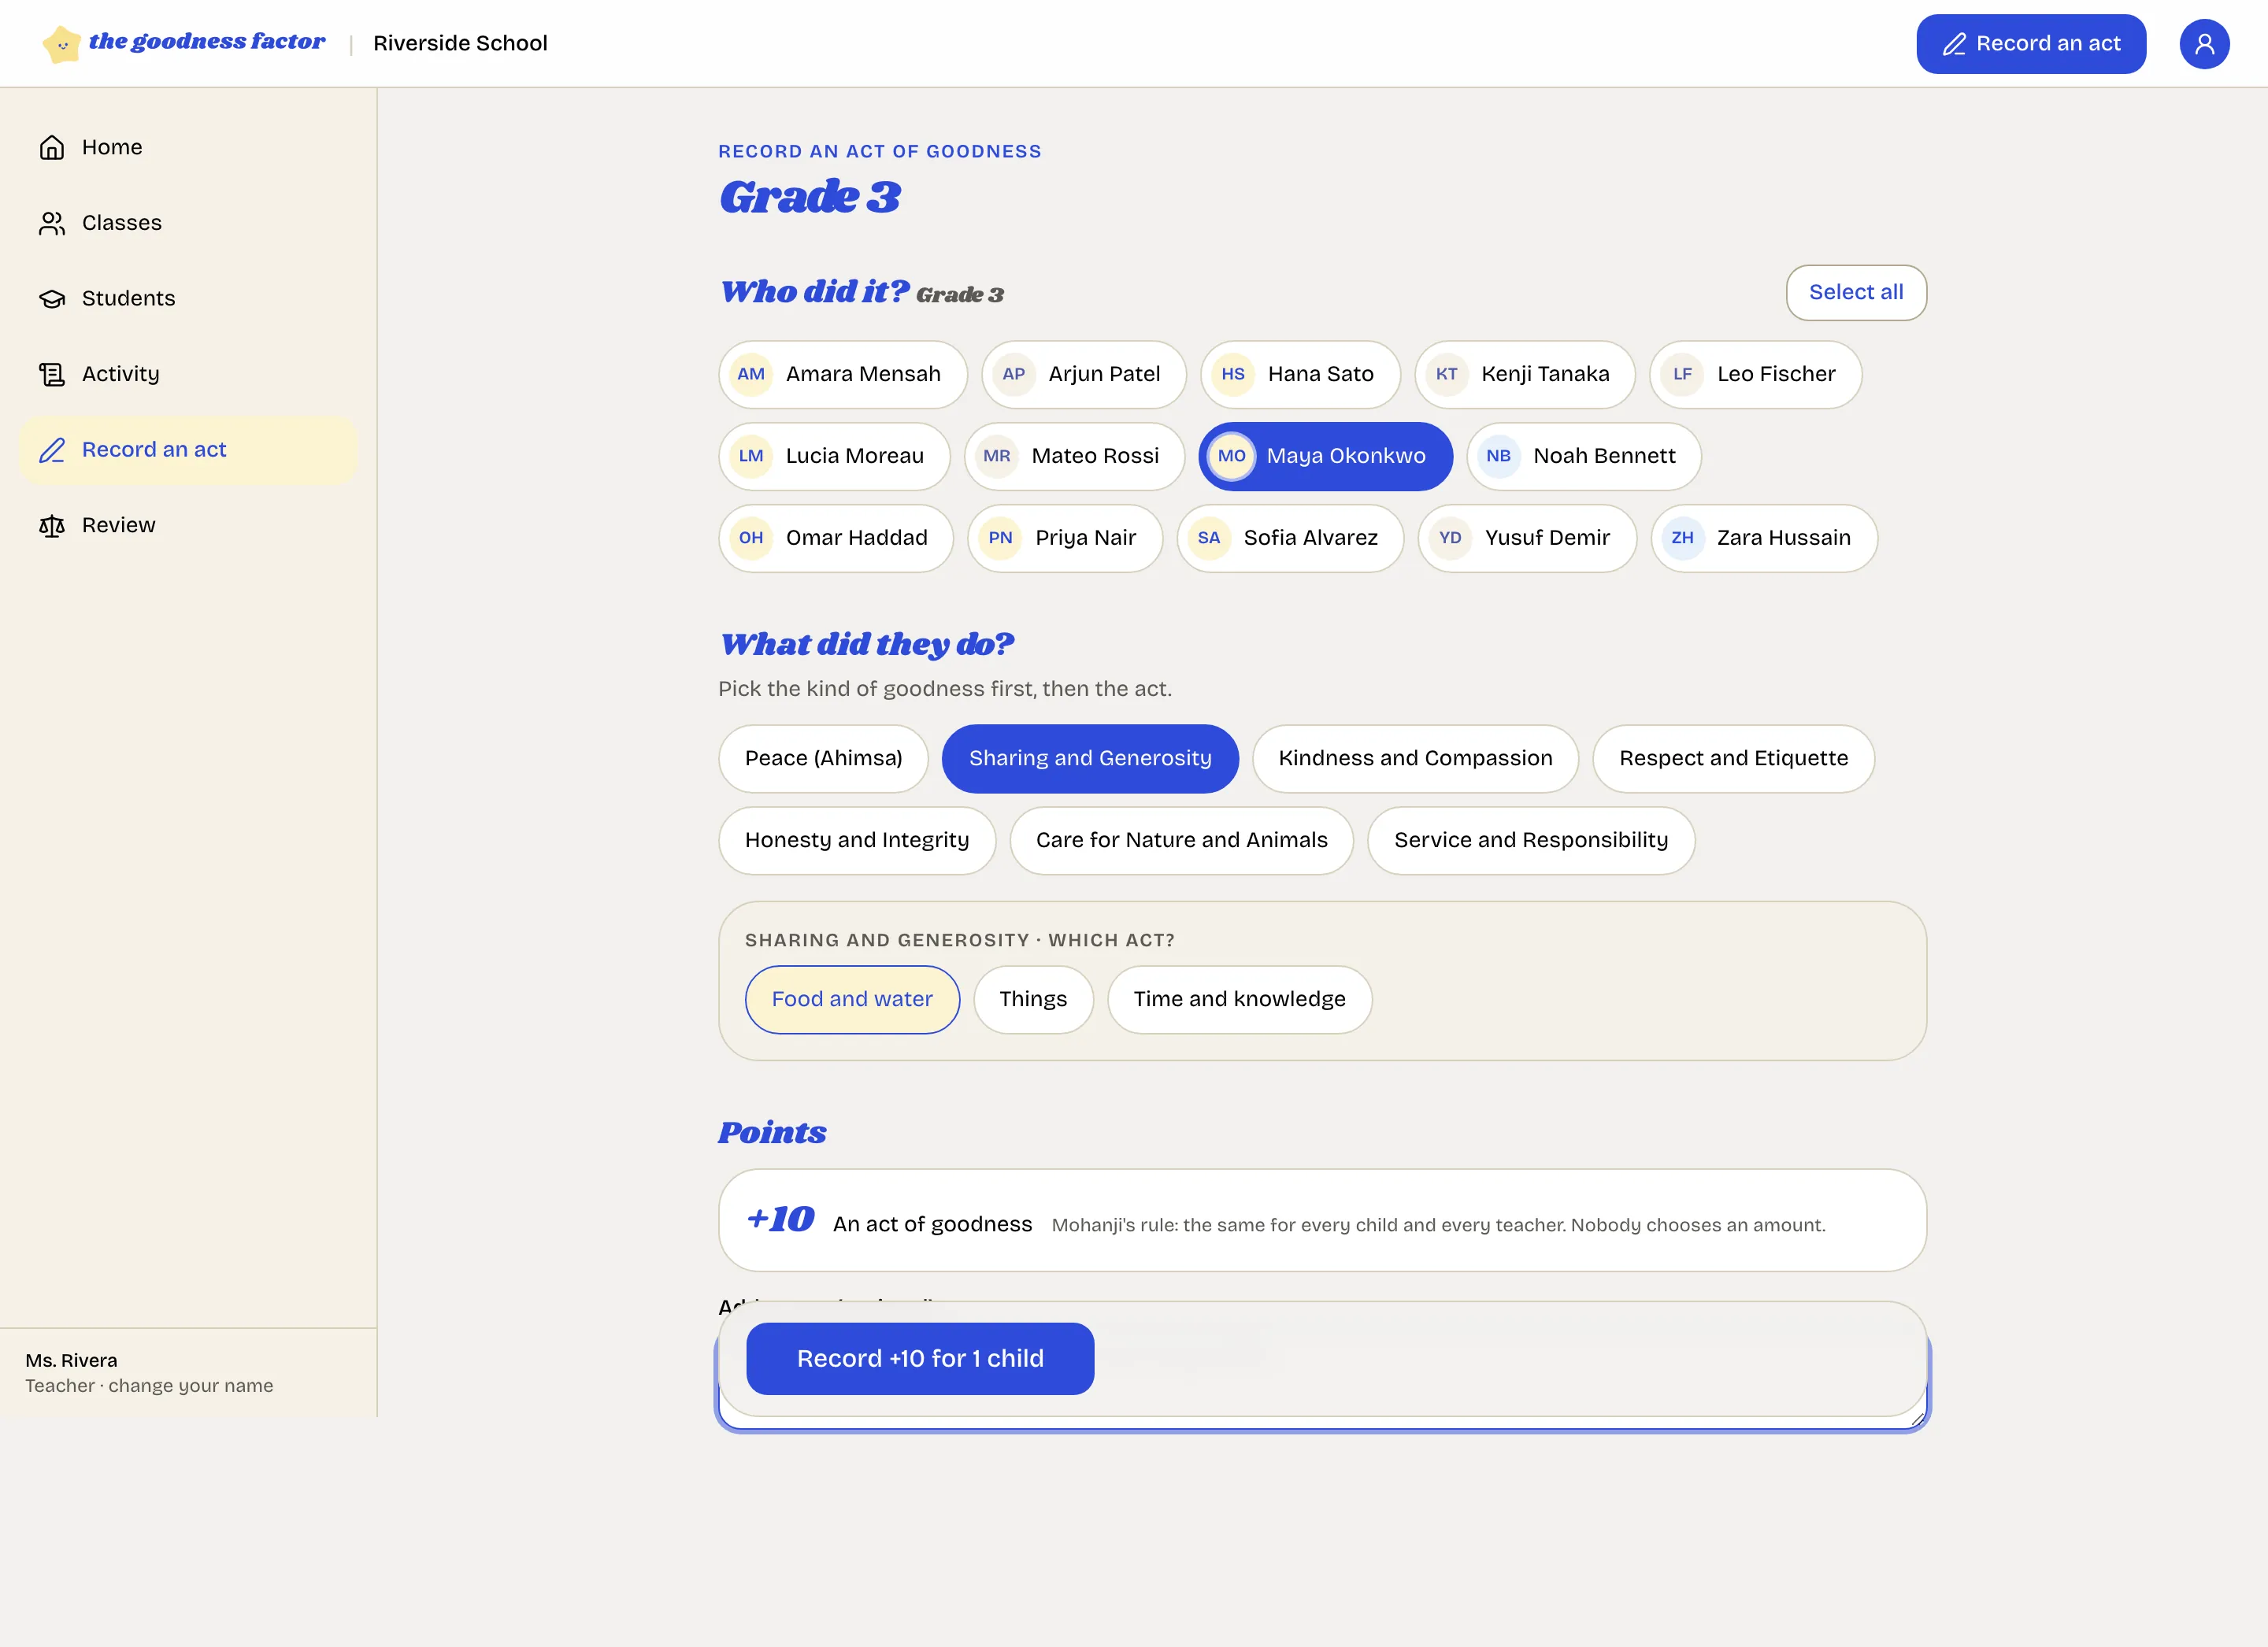Open Home from the sidebar
Screen dimensions: 2268x1647
[188, 148]
